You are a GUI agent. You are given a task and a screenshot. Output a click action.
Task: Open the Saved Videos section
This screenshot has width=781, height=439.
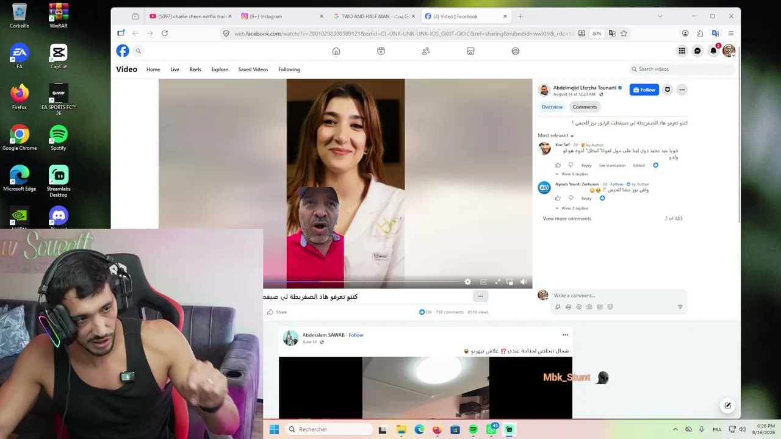253,70
